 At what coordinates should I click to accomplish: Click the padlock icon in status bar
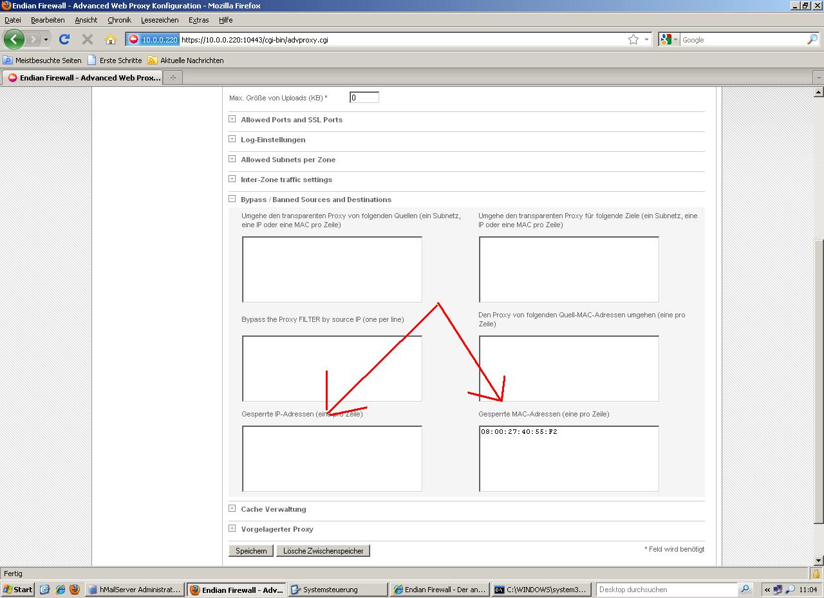(816, 574)
